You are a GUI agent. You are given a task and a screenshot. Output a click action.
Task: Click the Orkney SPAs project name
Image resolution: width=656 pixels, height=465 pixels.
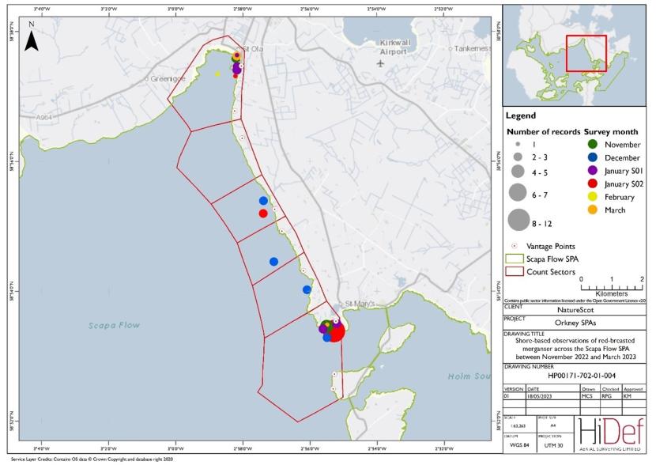[x=575, y=323]
